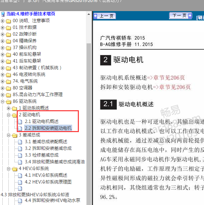Click folder icon of '37 操纵机构'
This screenshot has height=205, width=204.
coord(8,48)
